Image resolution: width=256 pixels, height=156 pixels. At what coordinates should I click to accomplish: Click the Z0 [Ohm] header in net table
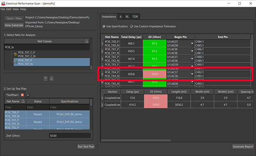click(154, 37)
